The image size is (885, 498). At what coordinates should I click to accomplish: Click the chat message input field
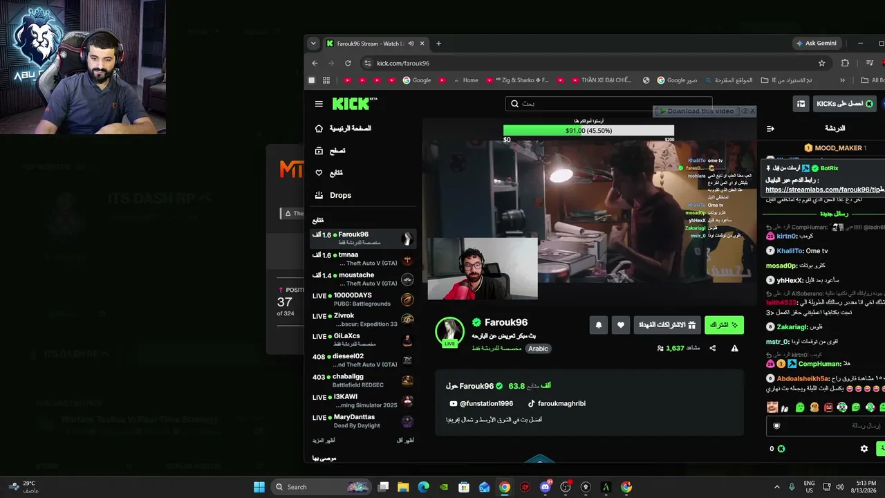click(x=826, y=426)
